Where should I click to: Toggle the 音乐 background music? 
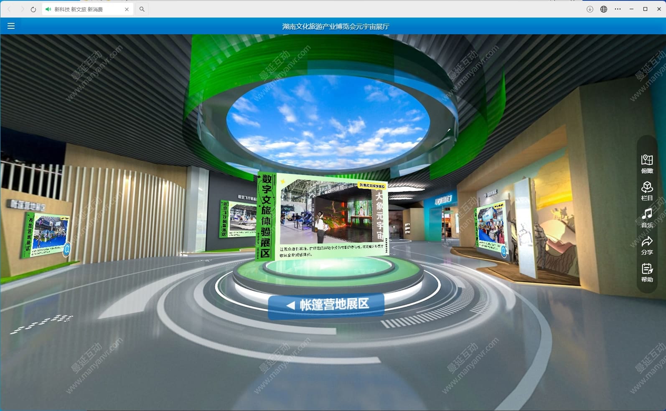click(x=647, y=218)
